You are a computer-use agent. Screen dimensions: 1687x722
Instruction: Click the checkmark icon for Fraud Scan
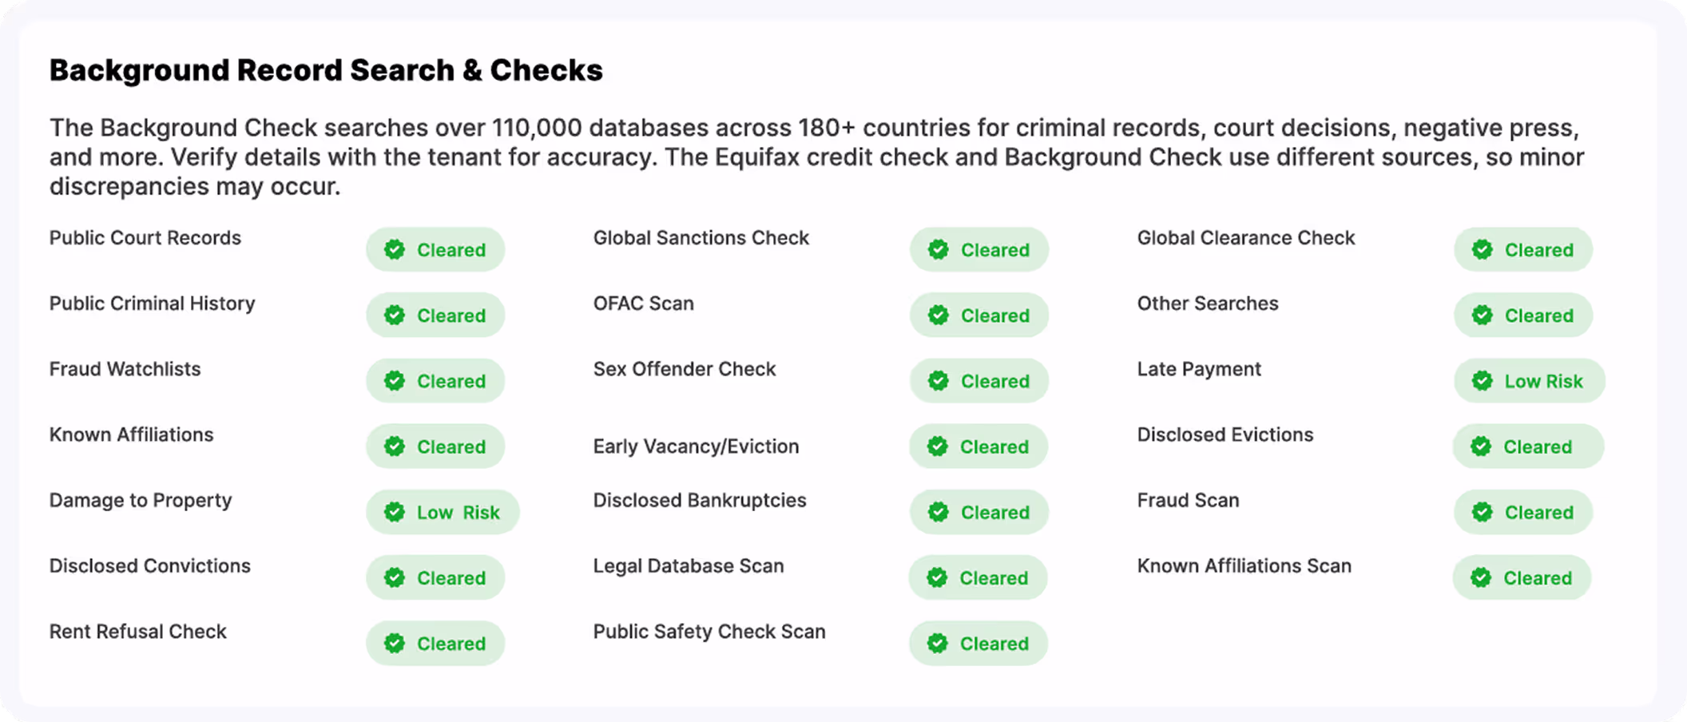pos(1483,512)
